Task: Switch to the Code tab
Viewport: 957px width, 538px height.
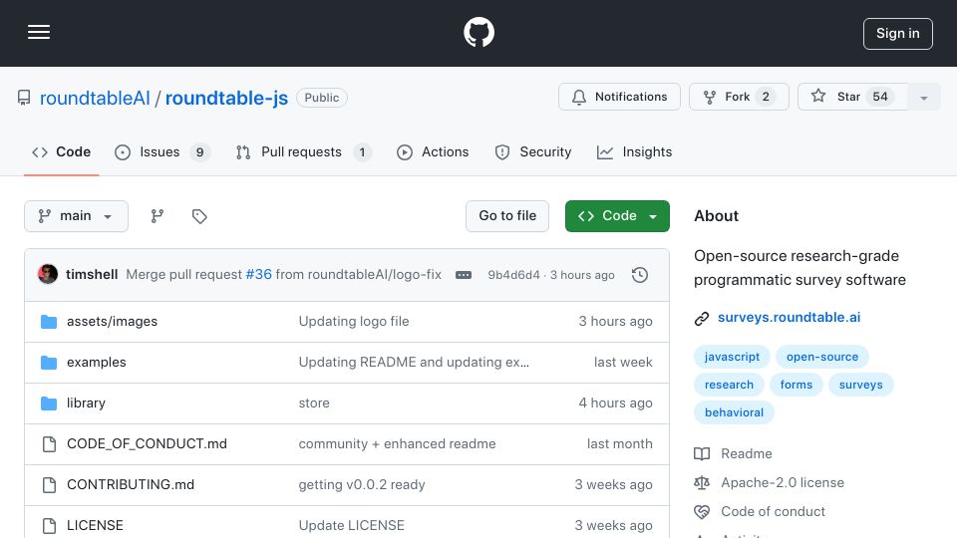Action: pyautogui.click(x=61, y=151)
